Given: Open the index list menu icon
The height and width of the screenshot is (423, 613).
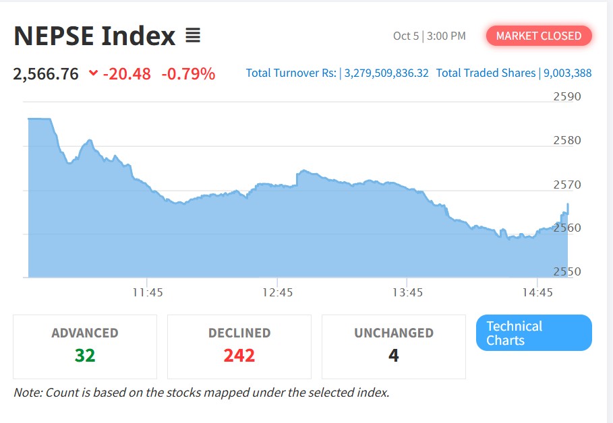Looking at the screenshot, I should tap(193, 36).
